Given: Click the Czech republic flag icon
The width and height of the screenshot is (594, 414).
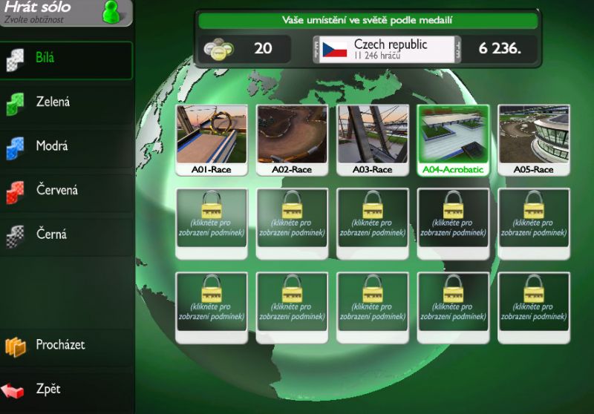Looking at the screenshot, I should tap(335, 50).
